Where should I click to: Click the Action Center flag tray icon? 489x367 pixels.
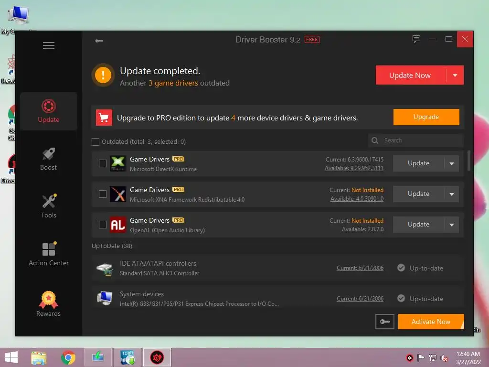(x=421, y=358)
